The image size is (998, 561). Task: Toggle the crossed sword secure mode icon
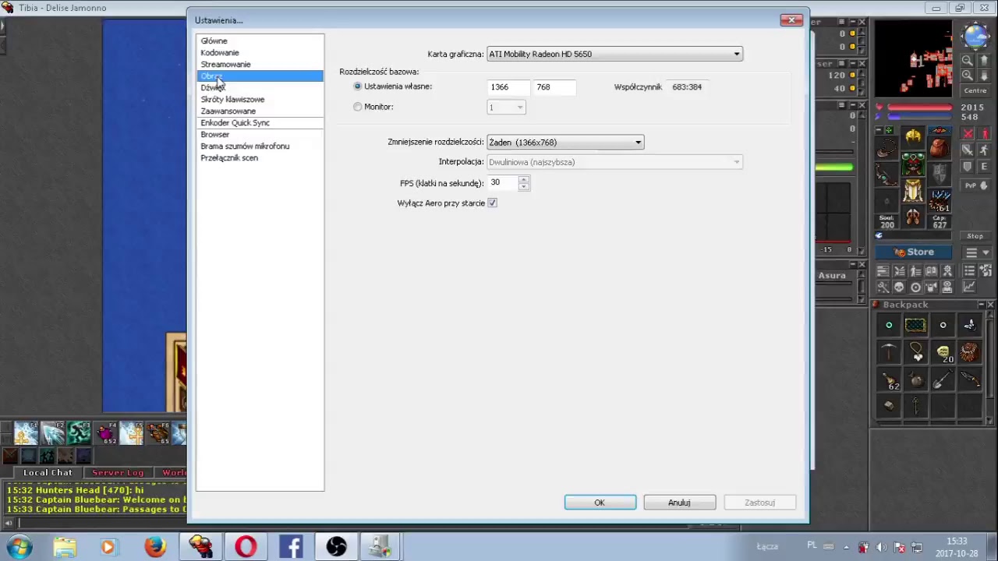[968, 134]
